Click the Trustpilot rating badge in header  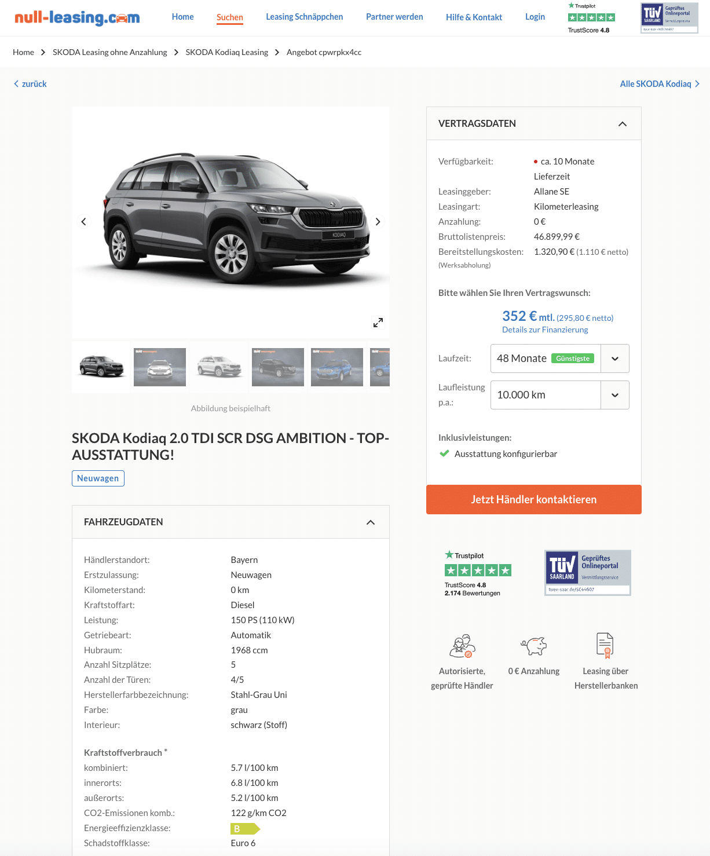(591, 18)
